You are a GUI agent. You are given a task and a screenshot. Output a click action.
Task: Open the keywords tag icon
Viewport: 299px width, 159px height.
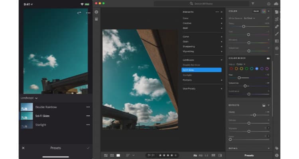click(x=277, y=148)
